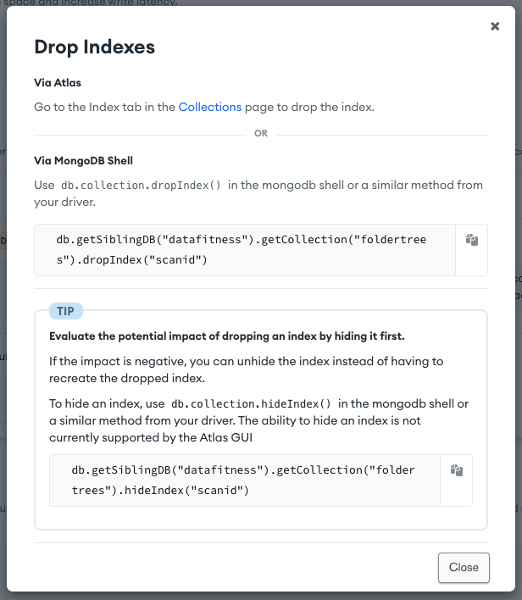Click the "To hide an index" paragraph
Image resolution: width=522 pixels, height=600 pixels.
pyautogui.click(x=107, y=404)
